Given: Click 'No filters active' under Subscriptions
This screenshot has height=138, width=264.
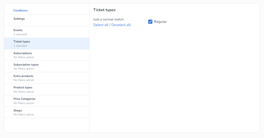Looking at the screenshot, I should 24,57.
